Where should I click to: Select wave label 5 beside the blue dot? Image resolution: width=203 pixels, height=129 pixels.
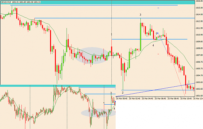(157, 33)
